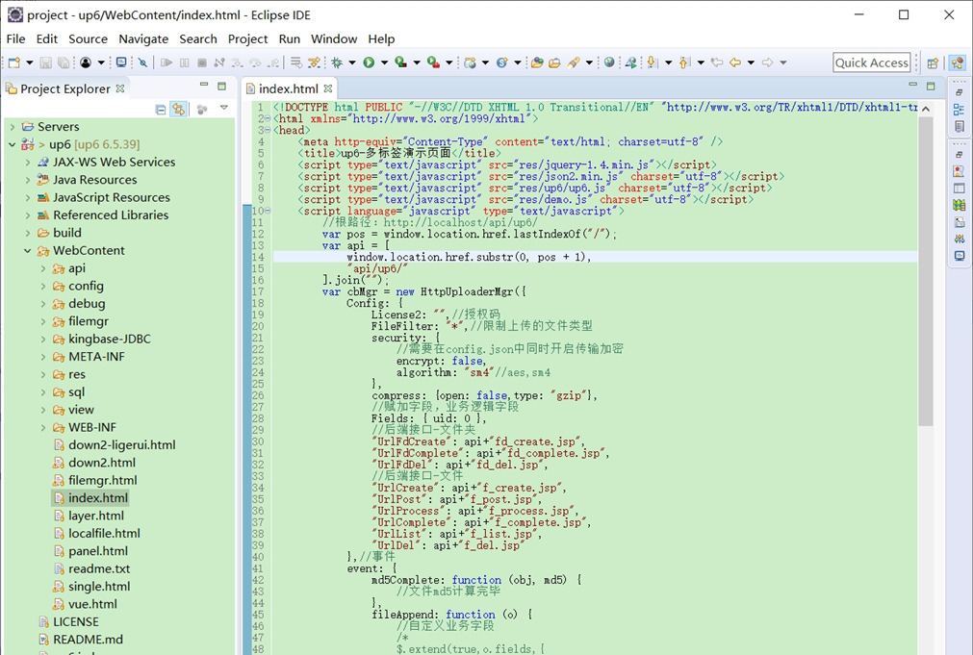
Task: Click line number 14 in the editor gutter
Action: (258, 257)
